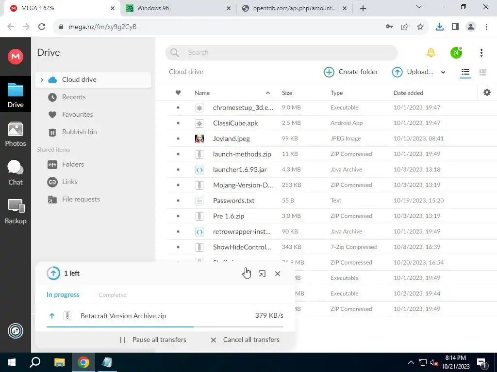Select chromesetup_3d executable file
Viewport: 497px width, 372px height.
click(332, 108)
